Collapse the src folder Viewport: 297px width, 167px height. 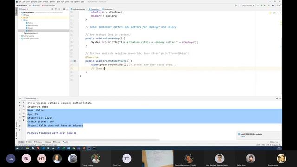(22, 20)
